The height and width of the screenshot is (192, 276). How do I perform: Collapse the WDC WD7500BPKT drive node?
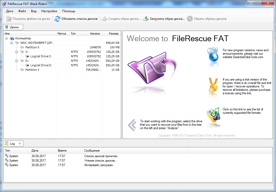(11, 43)
